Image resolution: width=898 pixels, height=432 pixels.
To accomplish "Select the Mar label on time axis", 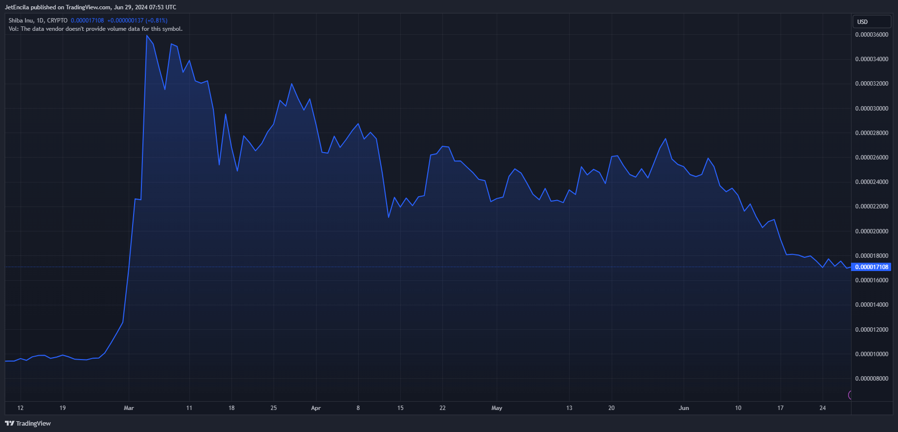I will pos(129,408).
